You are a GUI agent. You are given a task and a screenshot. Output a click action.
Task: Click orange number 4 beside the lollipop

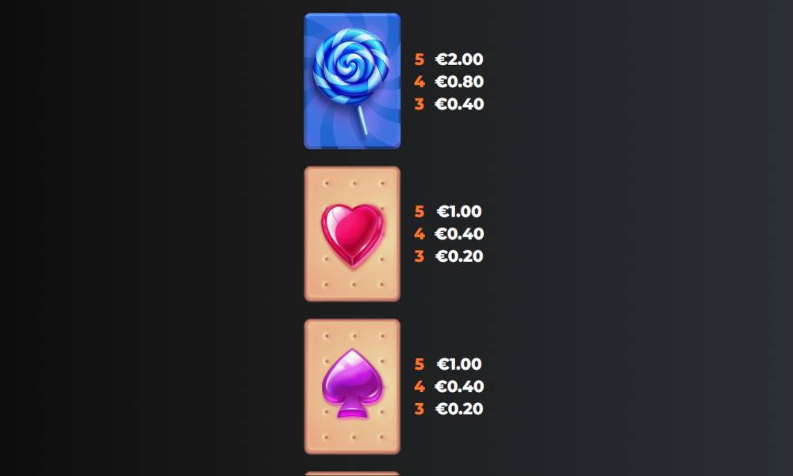419,82
